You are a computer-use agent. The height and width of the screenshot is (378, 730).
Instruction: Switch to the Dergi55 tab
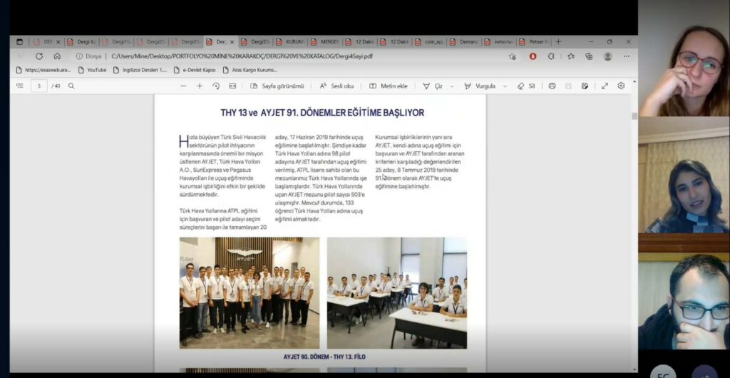256,42
